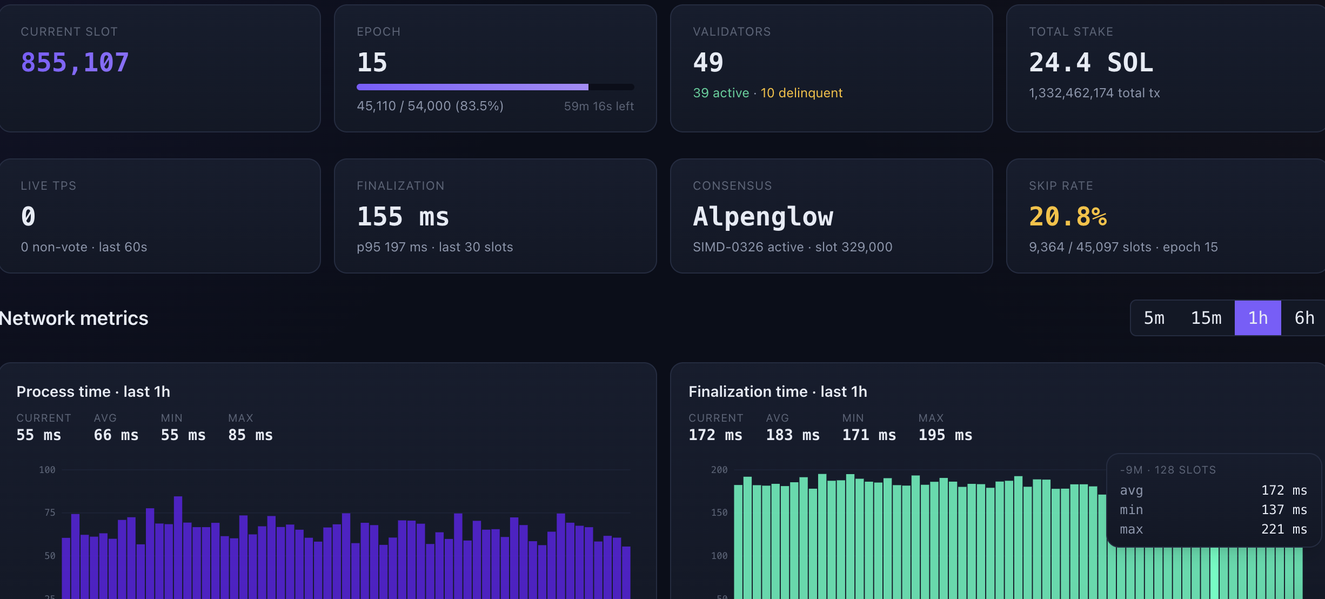The height and width of the screenshot is (599, 1325).
Task: Click the Process time AVG 66 ms value
Action: click(x=116, y=435)
